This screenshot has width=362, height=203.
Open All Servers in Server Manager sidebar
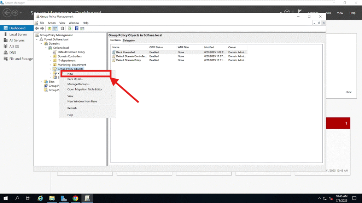[17, 40]
